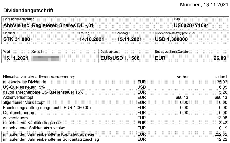This screenshot has width=230, height=143.
Task: Click the credited amount 26,09
Action: point(220,58)
